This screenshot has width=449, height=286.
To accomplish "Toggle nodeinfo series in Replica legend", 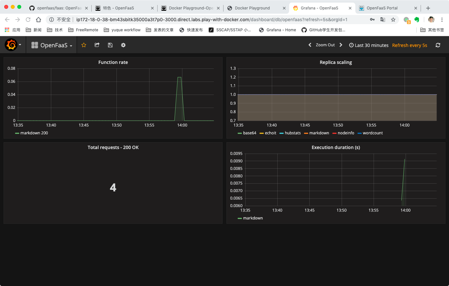I will click(343, 133).
